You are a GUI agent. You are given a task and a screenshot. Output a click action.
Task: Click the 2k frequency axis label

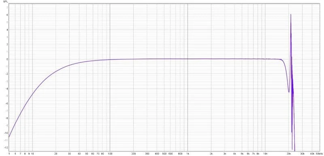coord(211,154)
